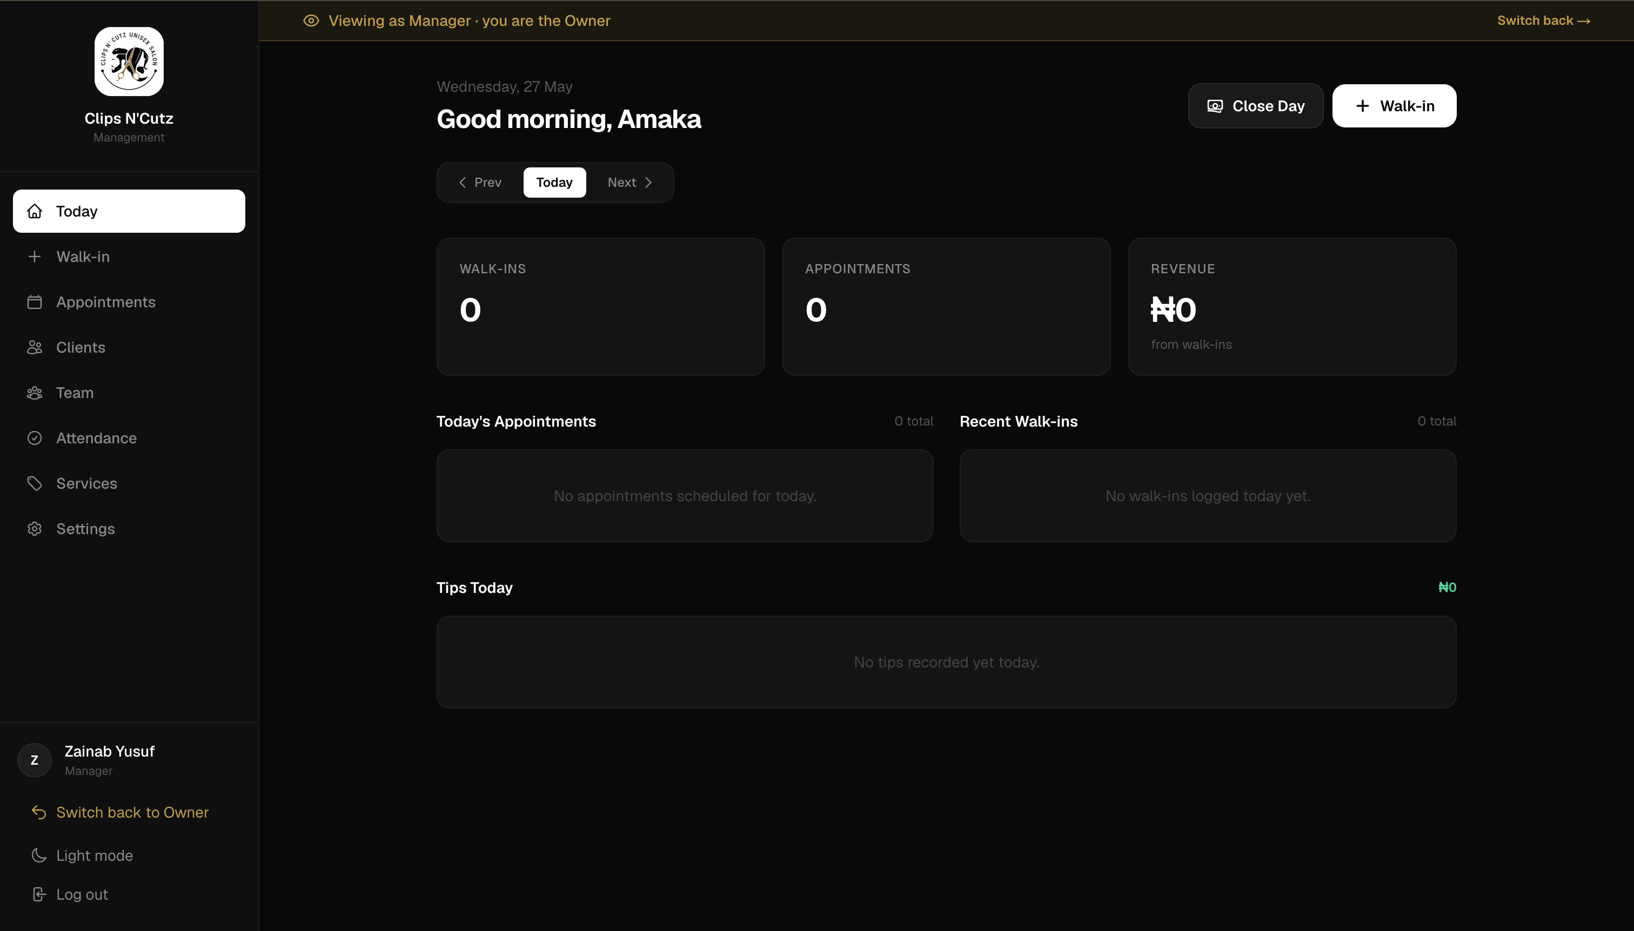Click the Recent Walk-ins heading
This screenshot has width=1634, height=931.
[x=1019, y=421]
